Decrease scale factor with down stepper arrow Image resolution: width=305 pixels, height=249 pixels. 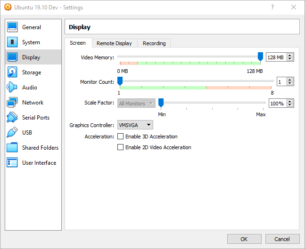(290, 105)
